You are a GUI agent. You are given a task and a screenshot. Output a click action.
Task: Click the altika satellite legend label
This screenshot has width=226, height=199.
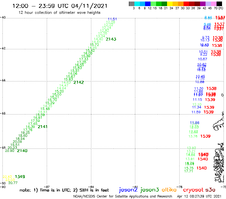[169, 190]
